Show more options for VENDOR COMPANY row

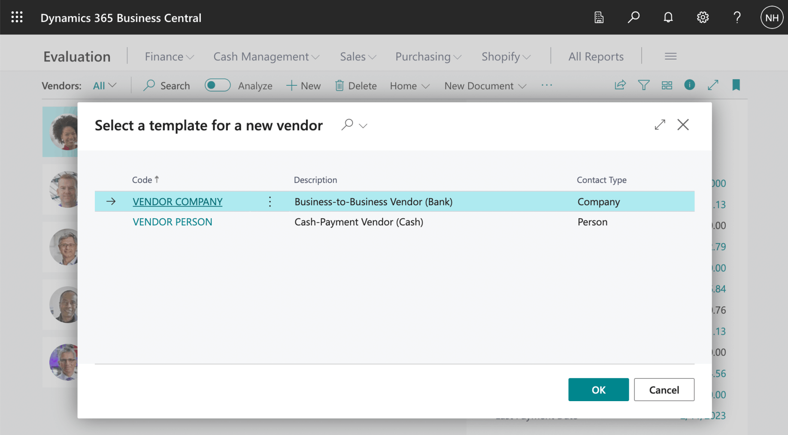pos(270,201)
